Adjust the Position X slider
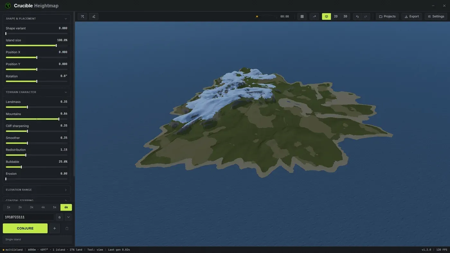The width and height of the screenshot is (450, 253). (37, 57)
